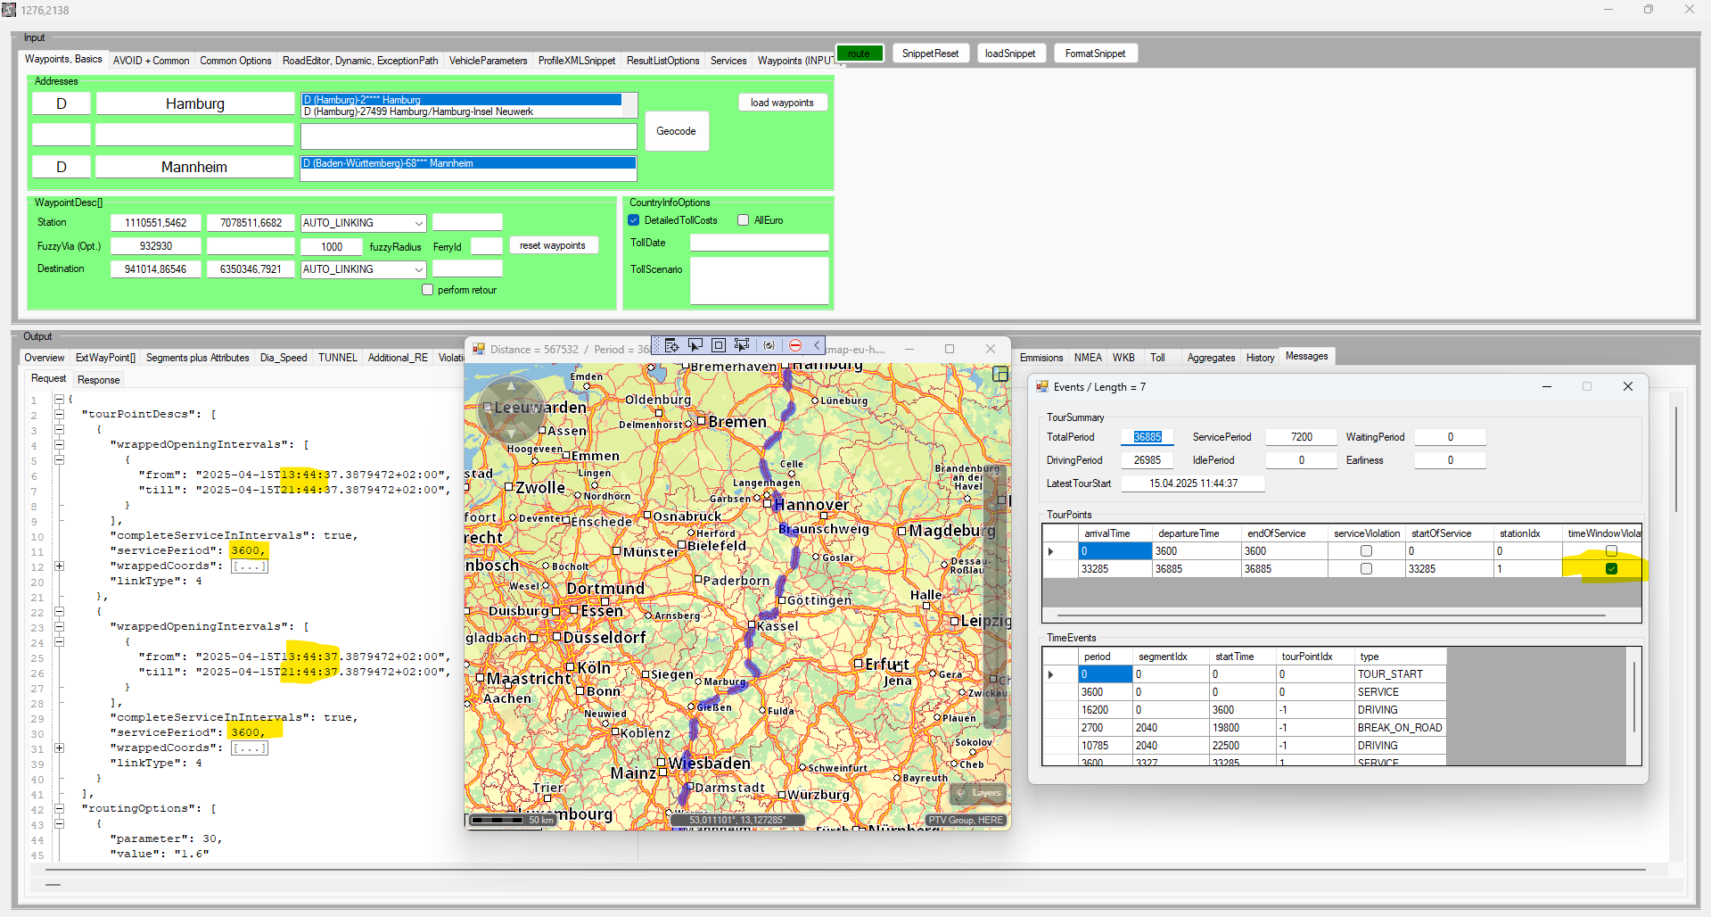Click the green route button
The image size is (1711, 917).
tap(859, 54)
